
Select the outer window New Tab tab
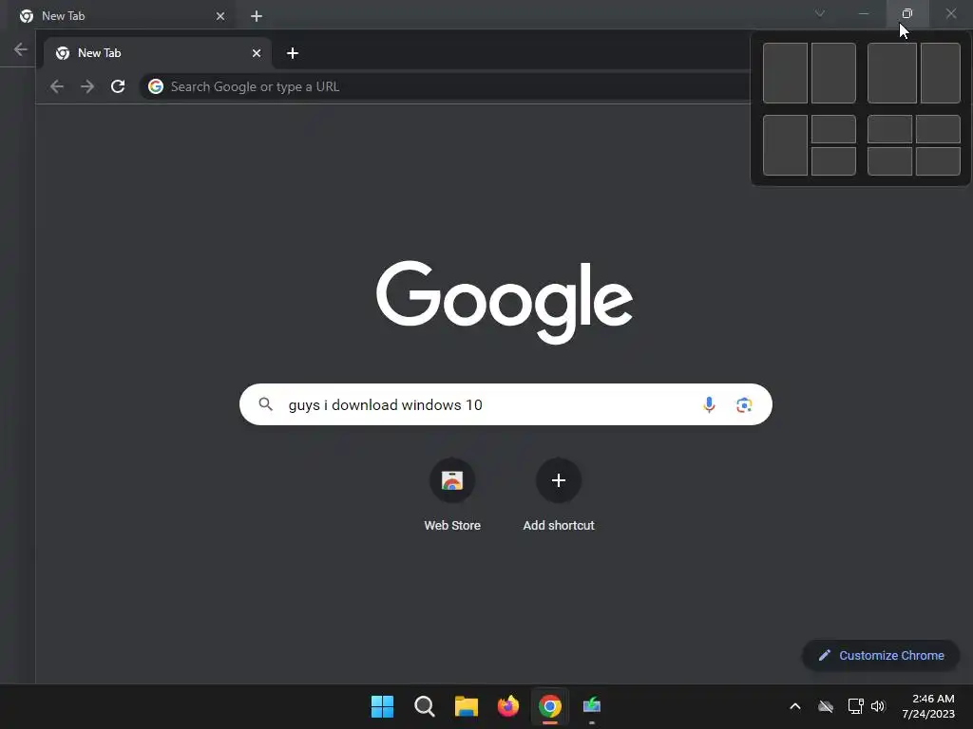pyautogui.click(x=121, y=16)
